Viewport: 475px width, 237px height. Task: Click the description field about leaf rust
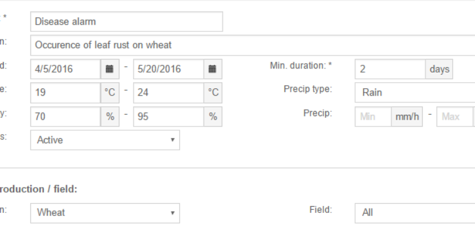(252, 45)
